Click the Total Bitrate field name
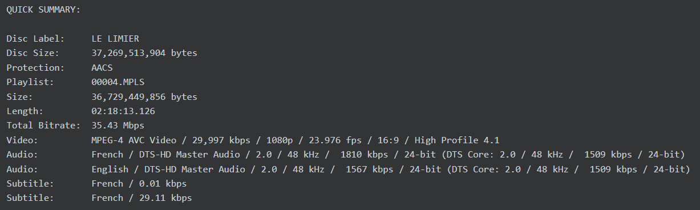Image resolution: width=700 pixels, height=210 pixels. (x=44, y=126)
